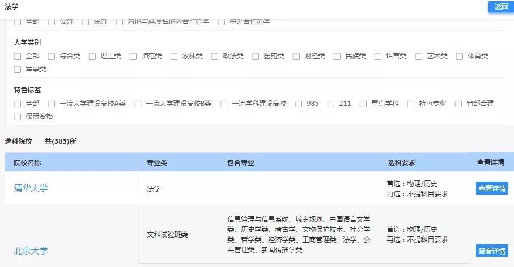The image size is (514, 267).
Task: Tick 一流大学建设高校B类 checkbox
Action: point(138,104)
